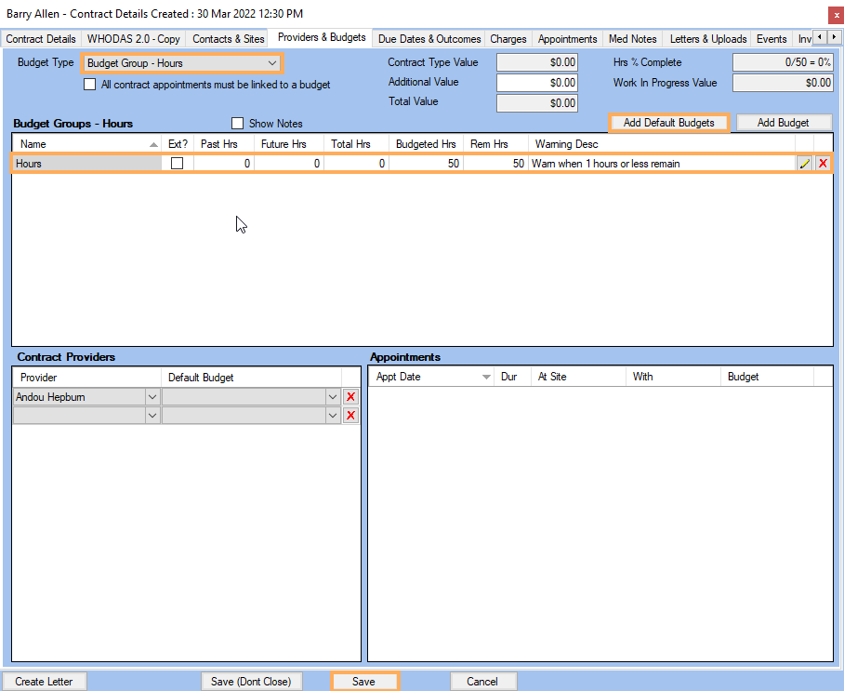The height and width of the screenshot is (691, 844).
Task: Click red X on the empty provider row
Action: [350, 416]
